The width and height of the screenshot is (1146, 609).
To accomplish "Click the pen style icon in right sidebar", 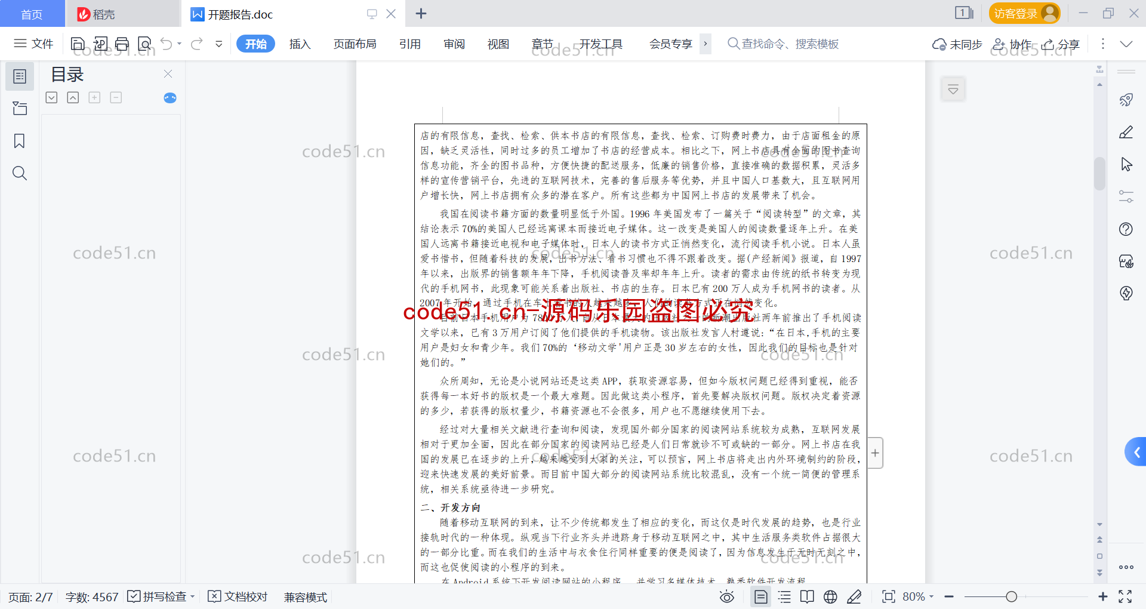I will [x=1126, y=132].
